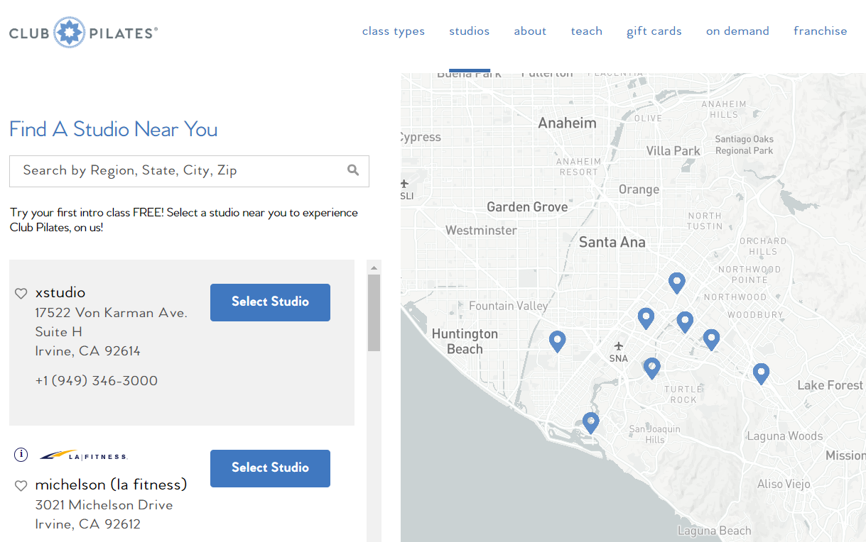This screenshot has height=542, width=866.
Task: Click the SNA airport icon on map
Action: pyautogui.click(x=619, y=346)
